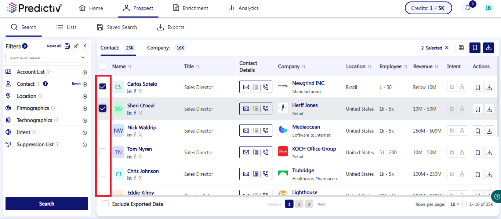The width and height of the screenshot is (501, 219).
Task: Open Nick Waldrip's X profile icon
Action: coord(141,135)
